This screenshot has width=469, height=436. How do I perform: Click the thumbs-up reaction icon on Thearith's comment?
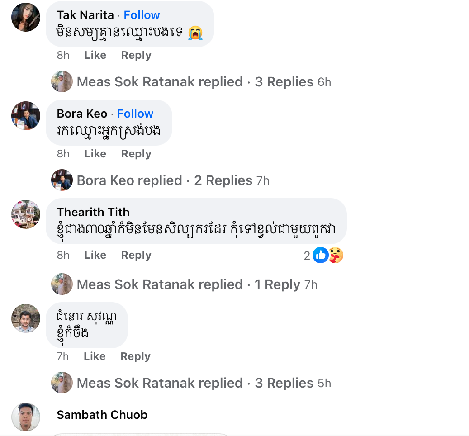pos(321,256)
